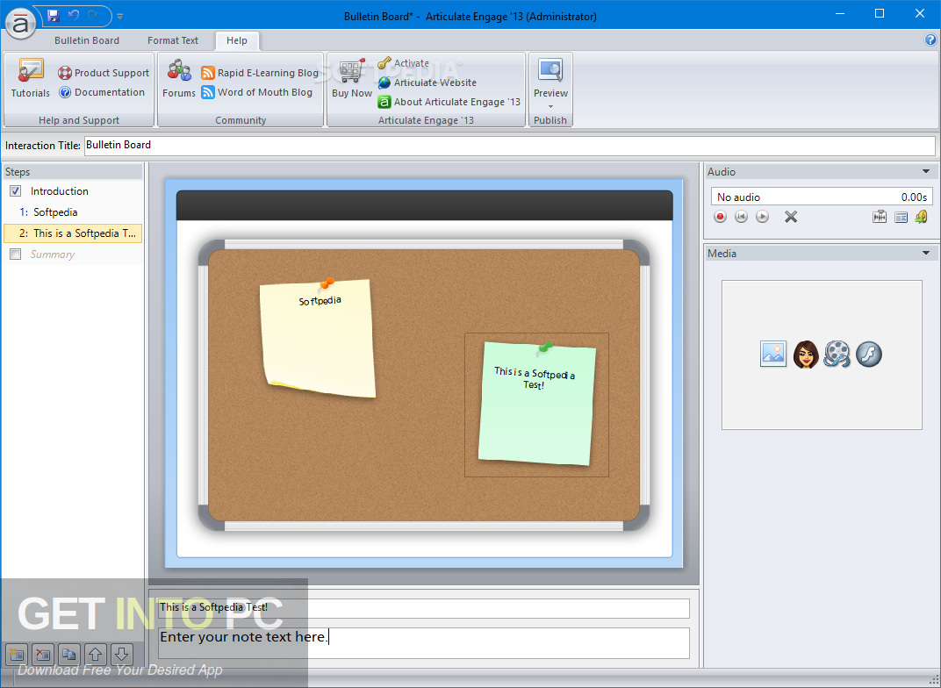Screen dimensions: 941x688
Task: Click the Redo arrow in quick access toolbar
Action: [93, 15]
